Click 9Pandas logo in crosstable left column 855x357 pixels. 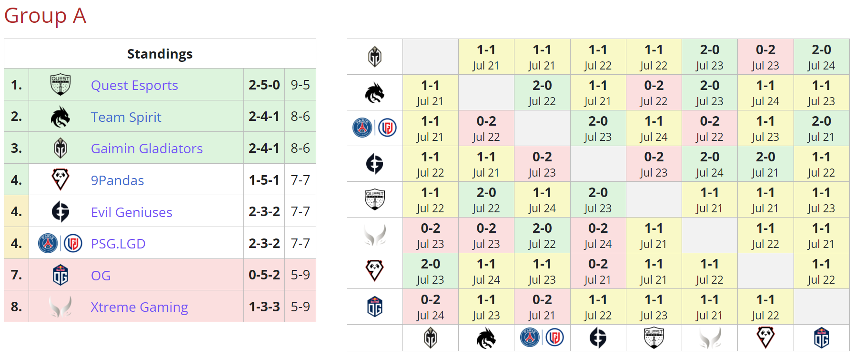pyautogui.click(x=375, y=271)
